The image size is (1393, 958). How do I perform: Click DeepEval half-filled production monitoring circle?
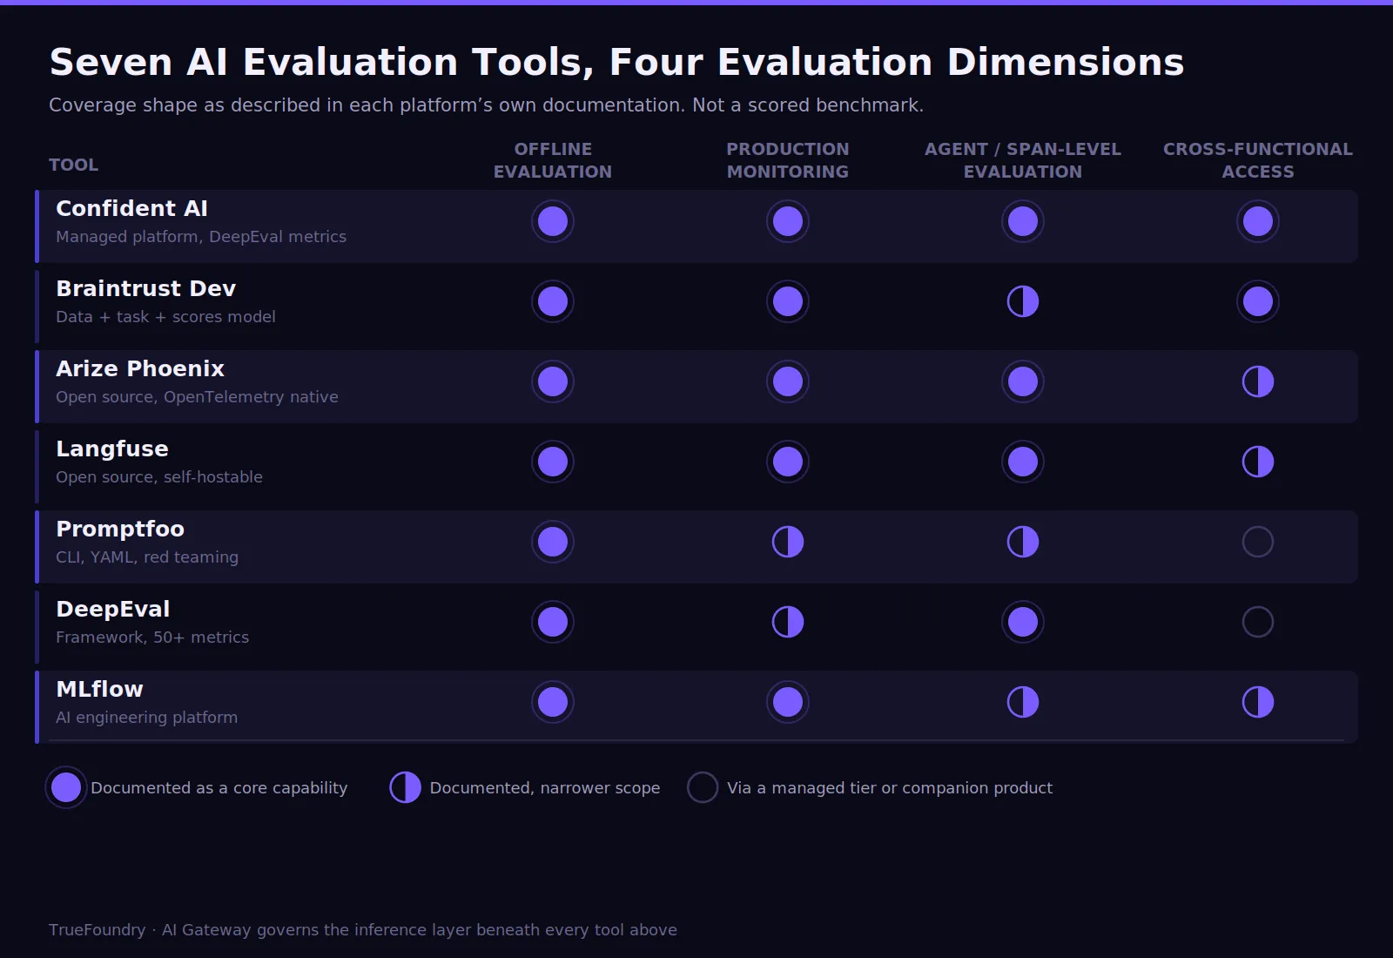pyautogui.click(x=788, y=622)
